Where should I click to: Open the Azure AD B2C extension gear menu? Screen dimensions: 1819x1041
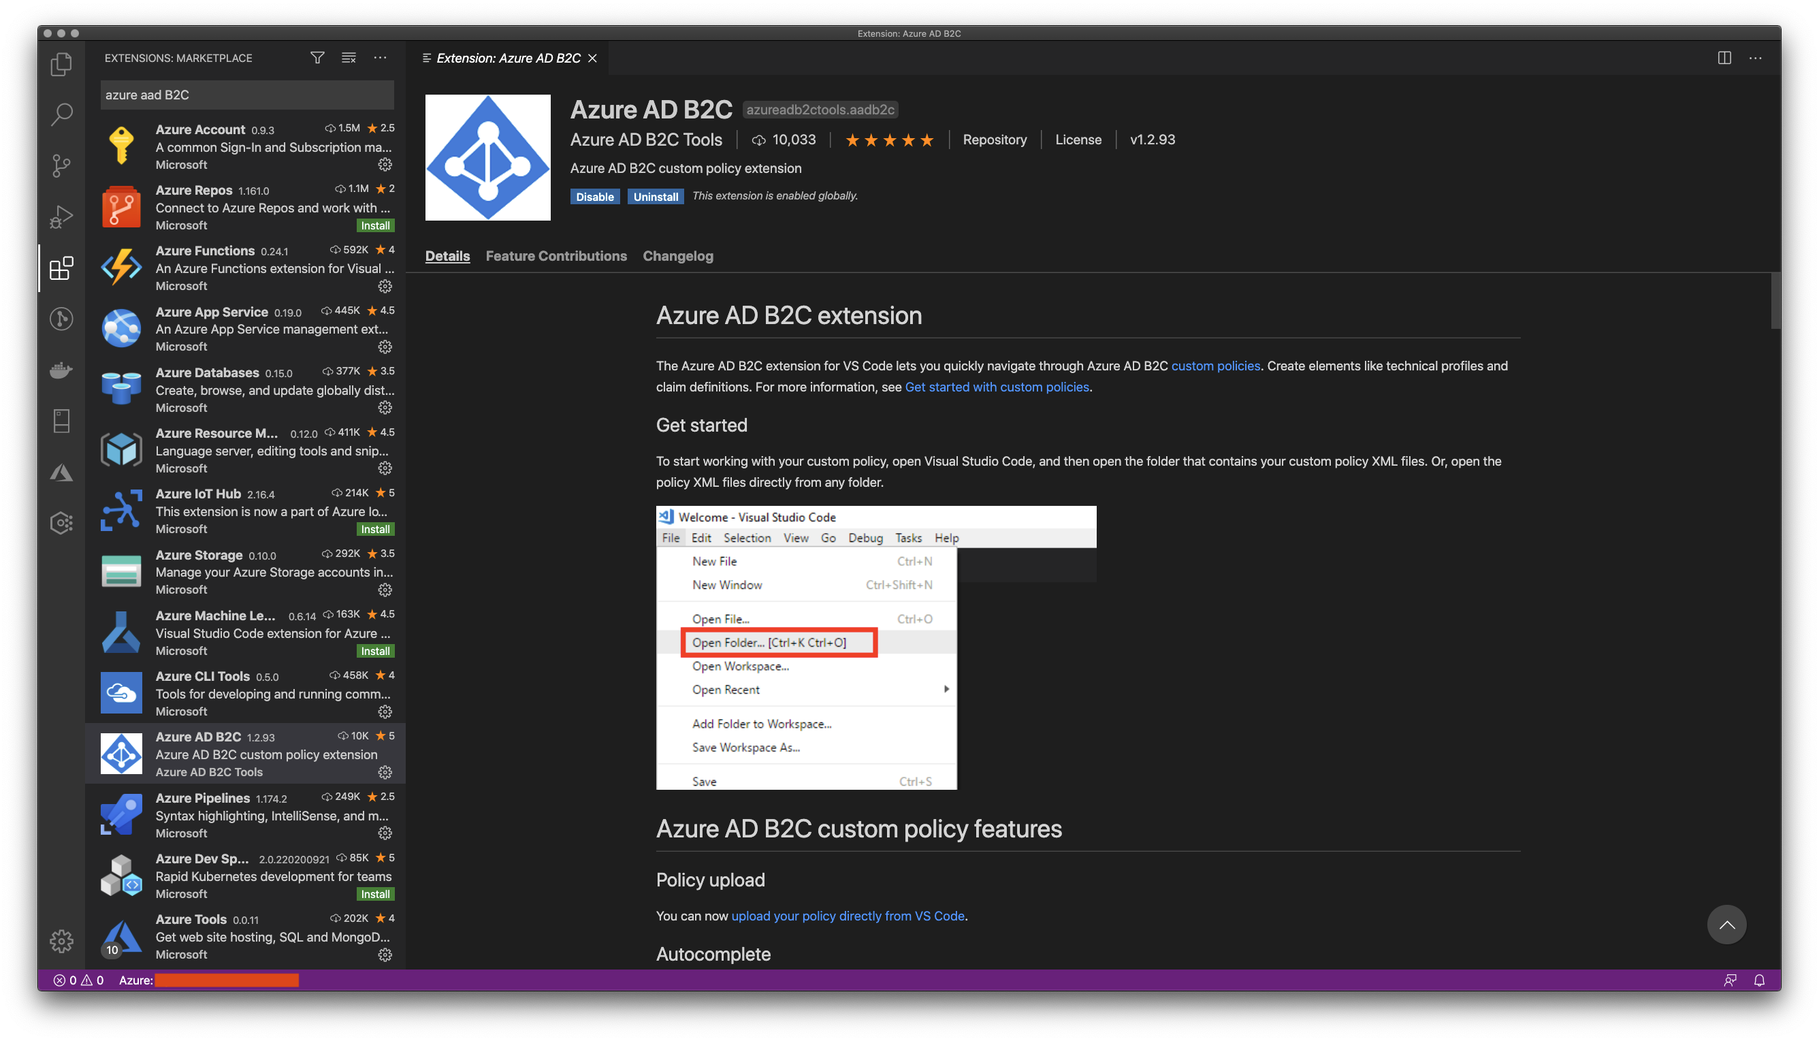386,772
